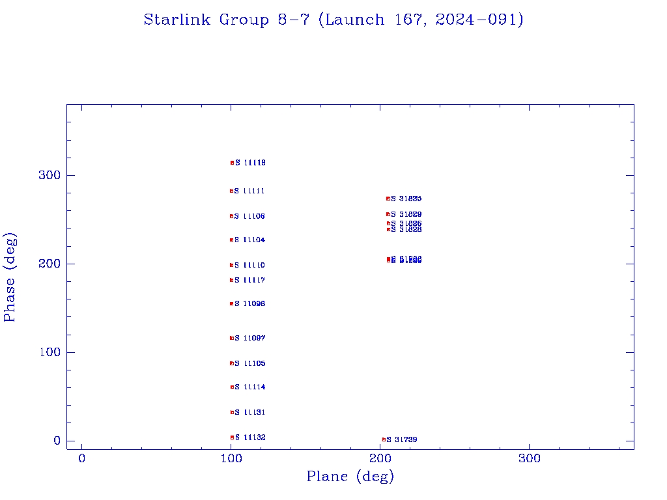
Task: Click the 0 tick label on Plane axis
Action: pos(81,458)
